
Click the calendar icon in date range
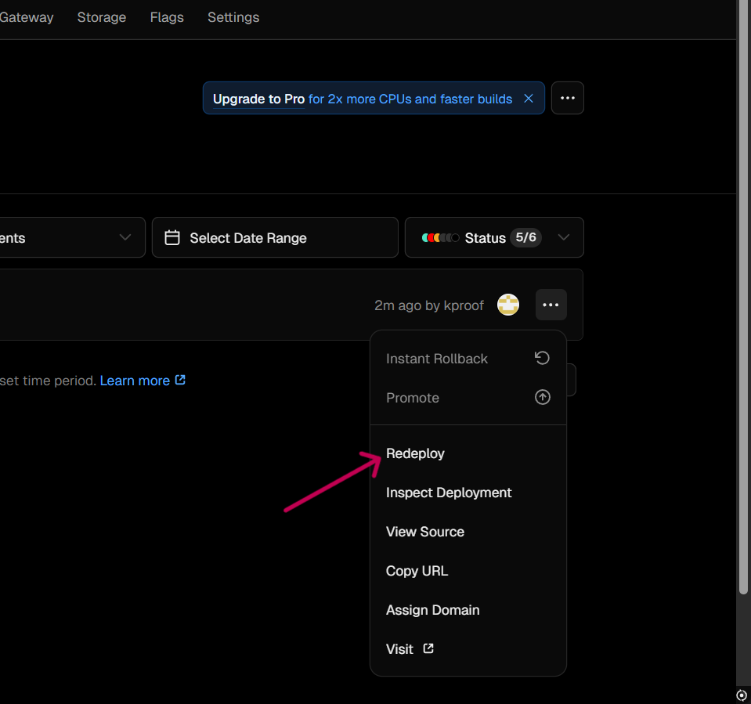[172, 238]
